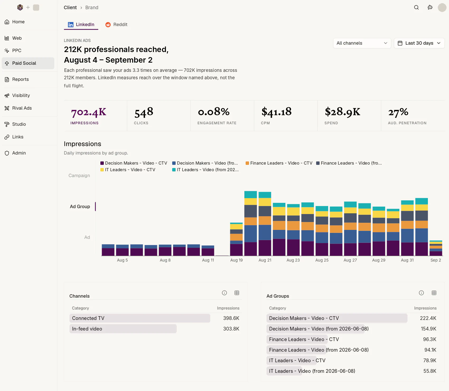Select the Engagement Rate metric card
449x391 pixels.
point(222,116)
